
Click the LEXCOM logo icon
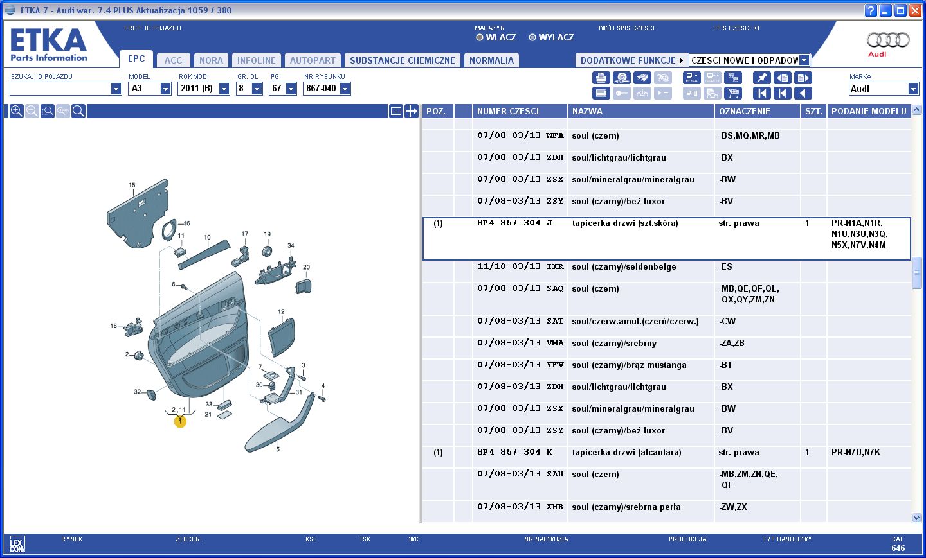(17, 545)
